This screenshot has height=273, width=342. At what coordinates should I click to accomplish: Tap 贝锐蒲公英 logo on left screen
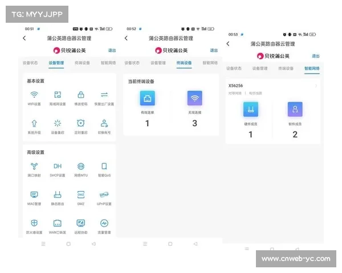click(x=70, y=51)
